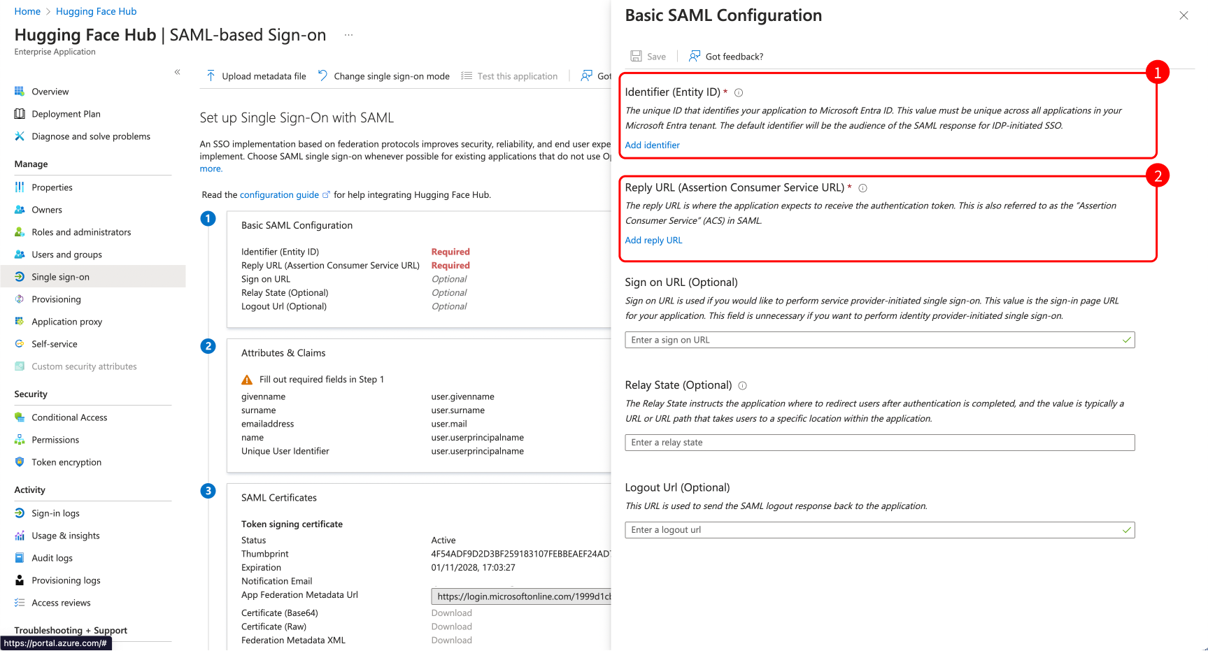Open the Single sign-on menu item
This screenshot has width=1208, height=651.
pos(60,277)
